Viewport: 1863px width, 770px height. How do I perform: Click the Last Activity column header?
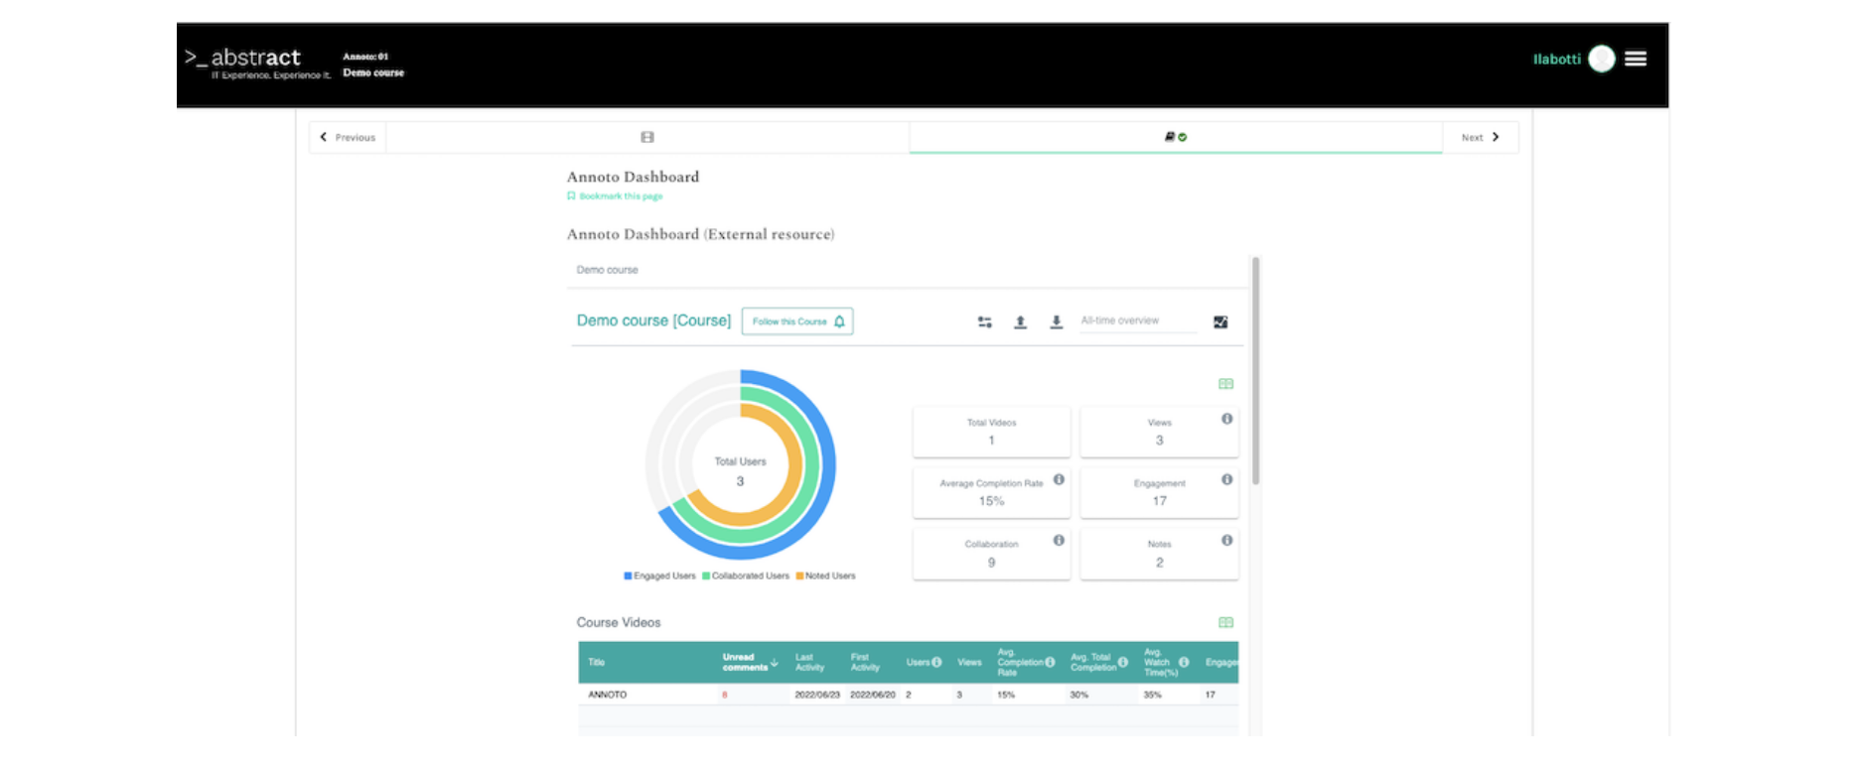[x=809, y=662]
